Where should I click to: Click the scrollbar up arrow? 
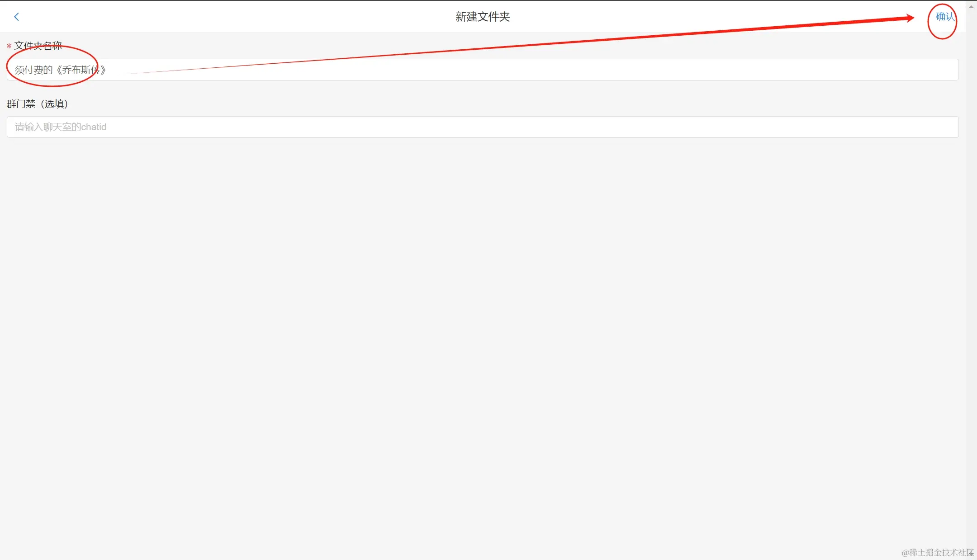coord(971,6)
